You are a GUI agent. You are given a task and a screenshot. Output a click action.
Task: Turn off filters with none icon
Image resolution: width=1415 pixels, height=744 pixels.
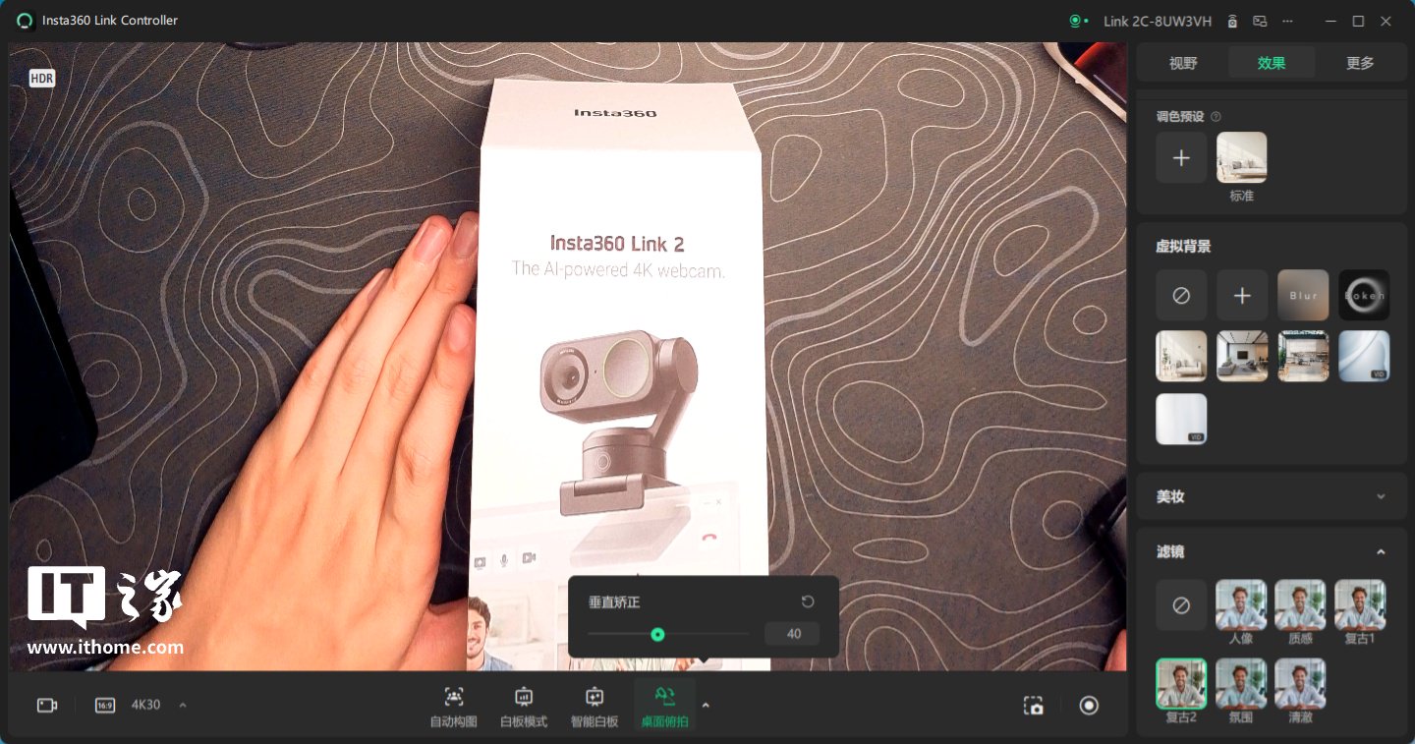[1181, 604]
